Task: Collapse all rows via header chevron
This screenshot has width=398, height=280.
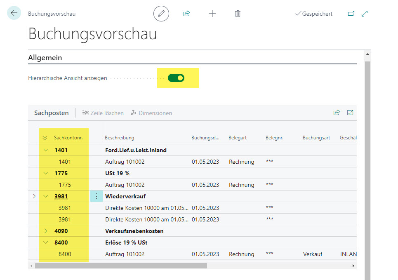Action: click(45, 138)
